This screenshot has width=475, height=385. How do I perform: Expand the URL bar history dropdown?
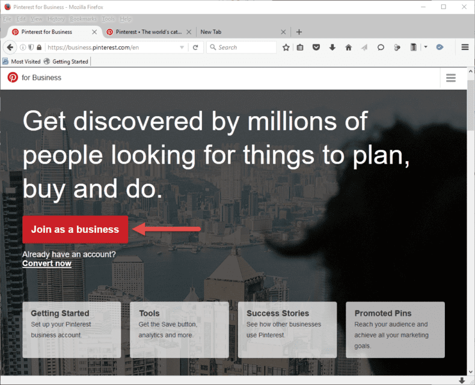click(x=182, y=48)
